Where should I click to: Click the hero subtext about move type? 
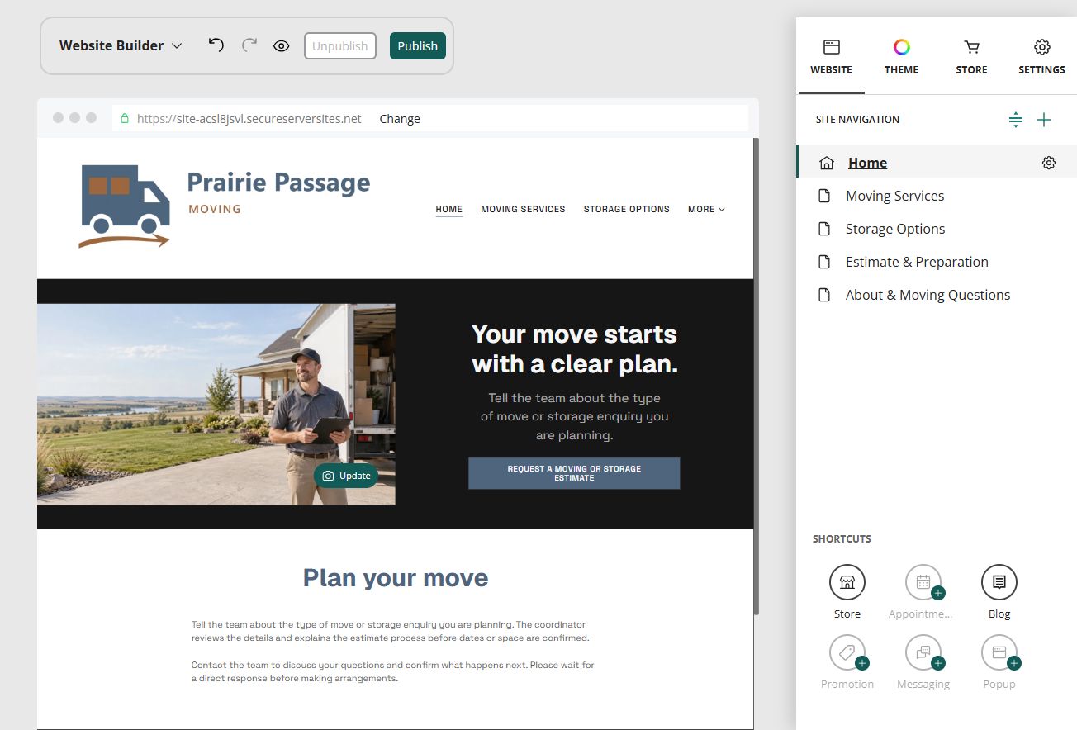click(574, 416)
